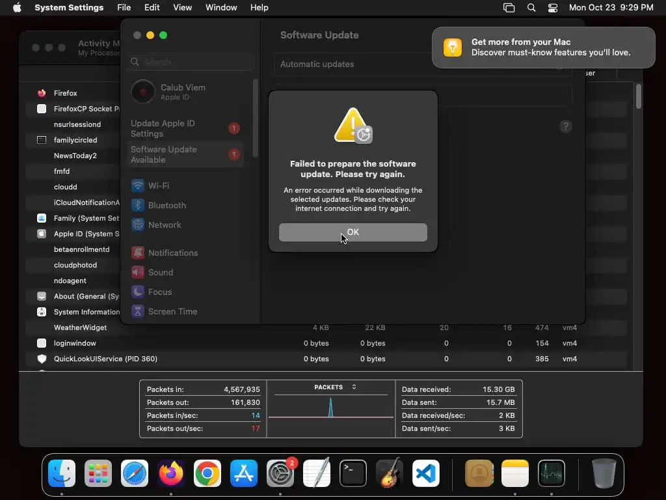Open Control Center in the menu bar
This screenshot has height=500, width=666.
coord(553,8)
